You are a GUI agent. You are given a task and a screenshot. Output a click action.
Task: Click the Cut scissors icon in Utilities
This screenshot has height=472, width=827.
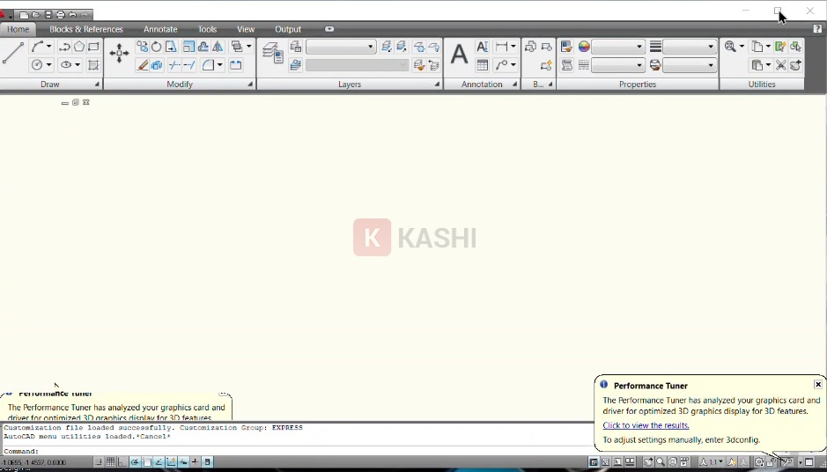[x=780, y=65]
